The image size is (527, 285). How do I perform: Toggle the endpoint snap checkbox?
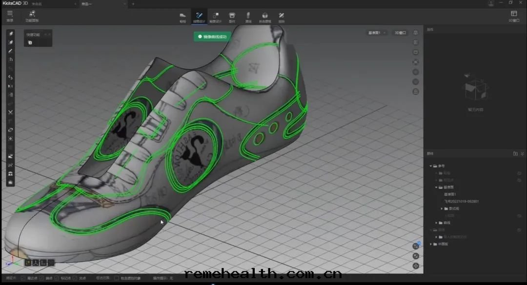pos(42,278)
